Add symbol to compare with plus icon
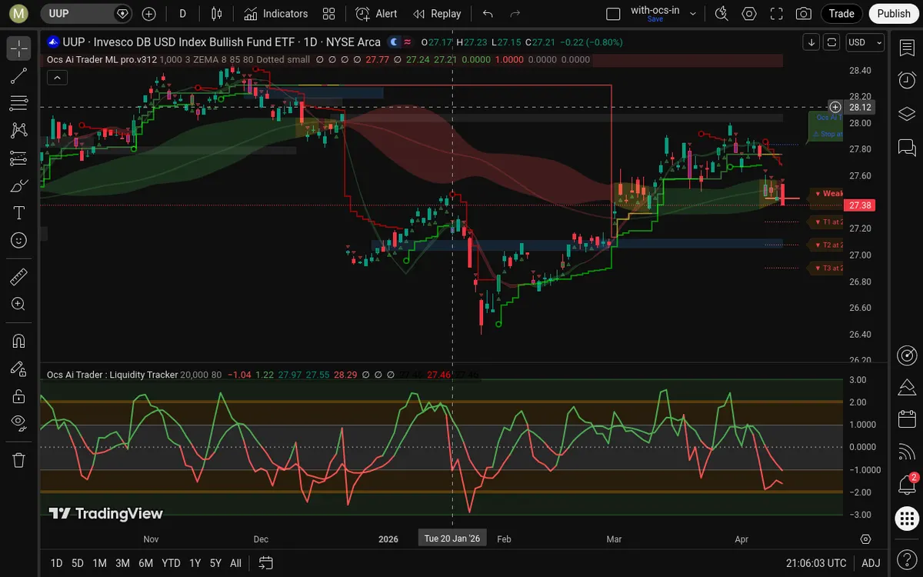 (149, 14)
